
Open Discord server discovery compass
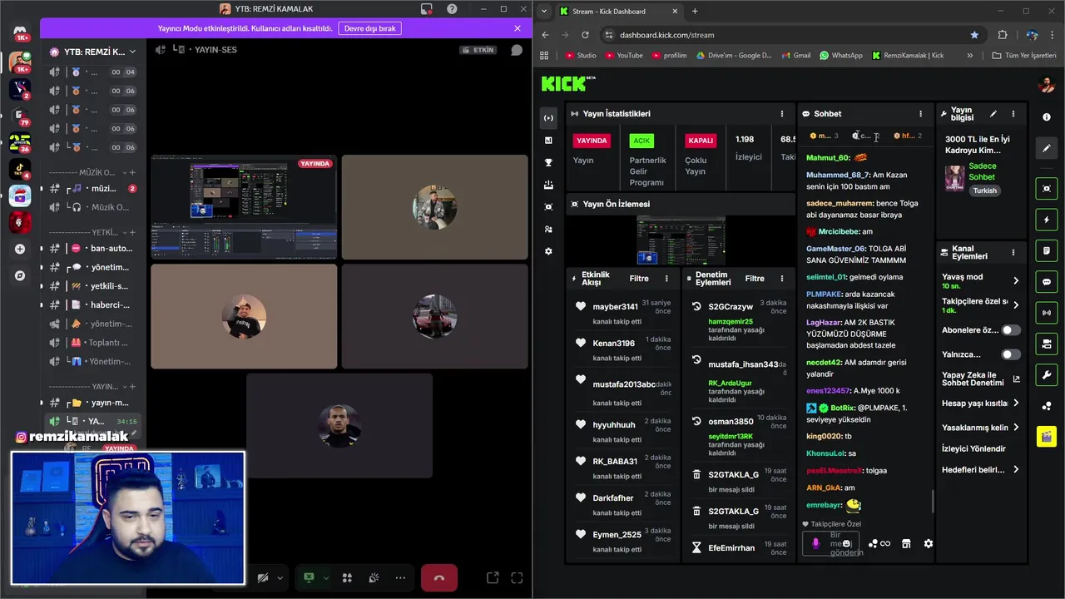[20, 275]
